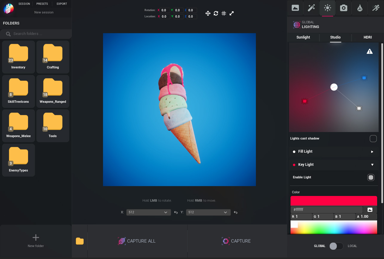This screenshot has height=259, width=384.
Task: Click the lighting warning triangle icon
Action: tap(370, 51)
